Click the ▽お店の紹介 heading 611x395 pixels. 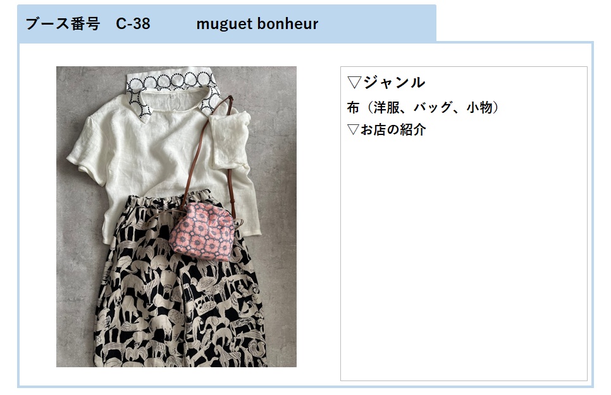coord(386,129)
